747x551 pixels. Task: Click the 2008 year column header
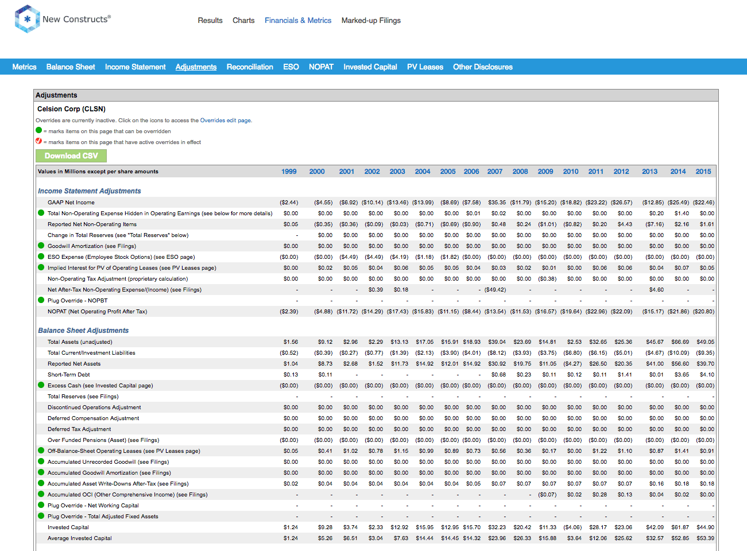coord(520,172)
